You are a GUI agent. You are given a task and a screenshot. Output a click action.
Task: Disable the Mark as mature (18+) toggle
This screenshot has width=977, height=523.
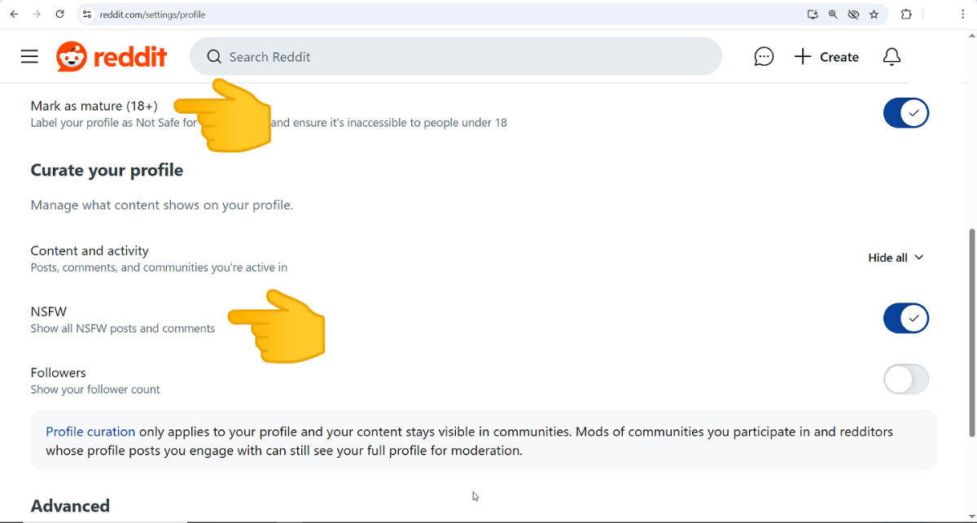[905, 113]
